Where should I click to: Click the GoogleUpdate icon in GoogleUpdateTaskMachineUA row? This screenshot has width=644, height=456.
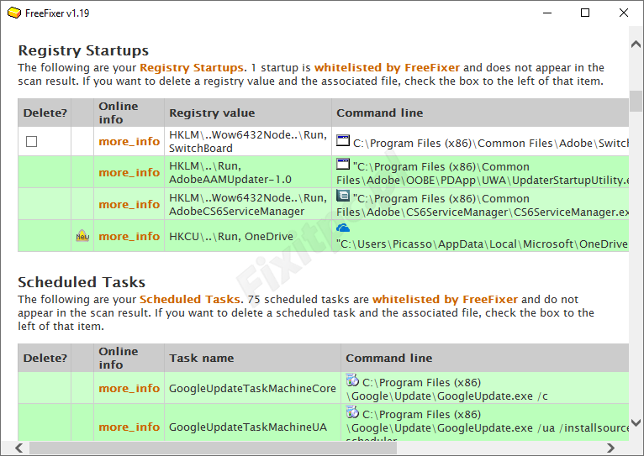pyautogui.click(x=352, y=411)
